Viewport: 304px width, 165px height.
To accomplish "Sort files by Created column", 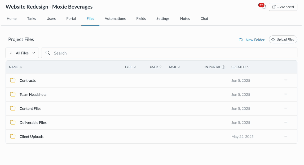I will 240,67.
